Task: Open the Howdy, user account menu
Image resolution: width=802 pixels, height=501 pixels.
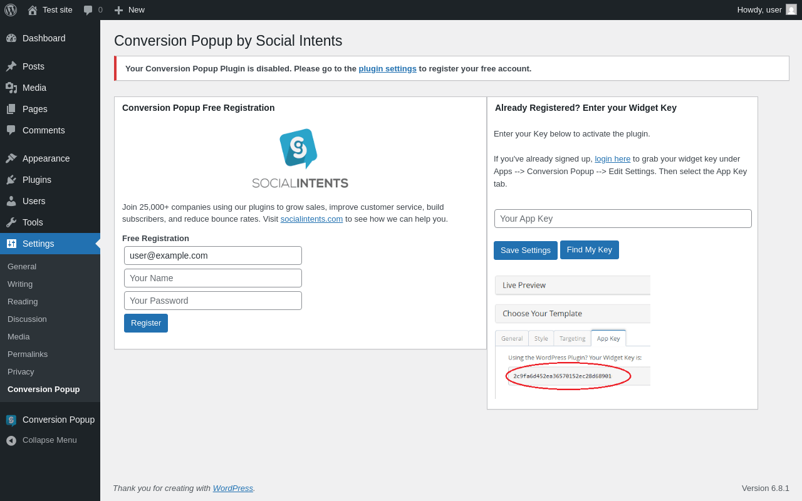Action: 767,10
